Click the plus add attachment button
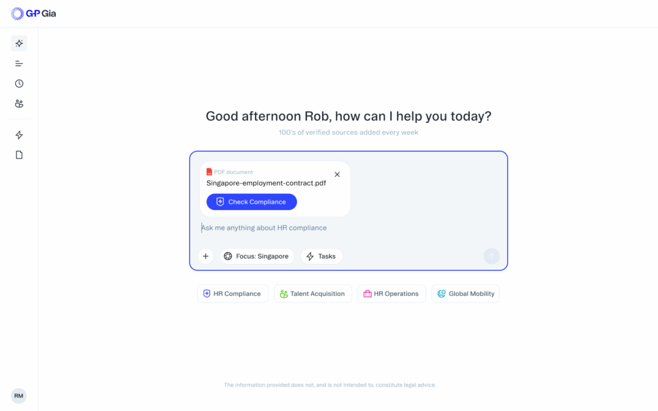 coord(206,256)
